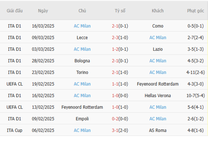The width and height of the screenshot is (208, 141).
Task: Click the 3-1(2-0) score against AS Roma
Action: point(120,130)
